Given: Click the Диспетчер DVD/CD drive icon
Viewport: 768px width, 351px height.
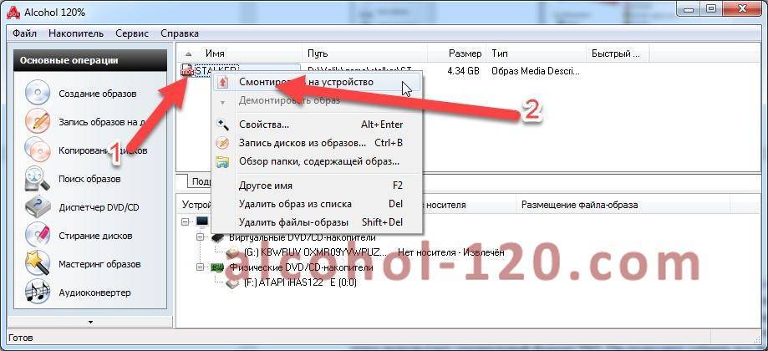Looking at the screenshot, I should [38, 207].
